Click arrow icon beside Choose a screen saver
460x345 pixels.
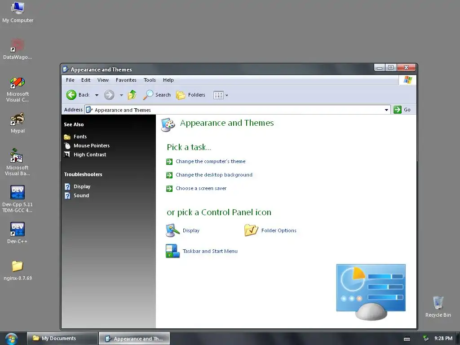tap(169, 188)
